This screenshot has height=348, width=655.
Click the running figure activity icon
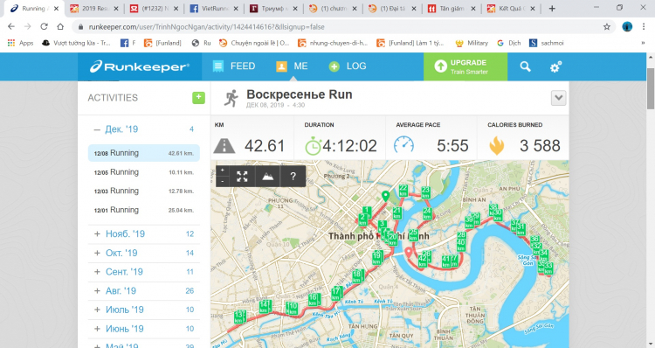231,98
